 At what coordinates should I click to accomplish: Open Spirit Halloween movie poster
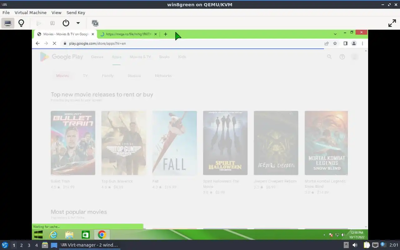pyautogui.click(x=225, y=143)
